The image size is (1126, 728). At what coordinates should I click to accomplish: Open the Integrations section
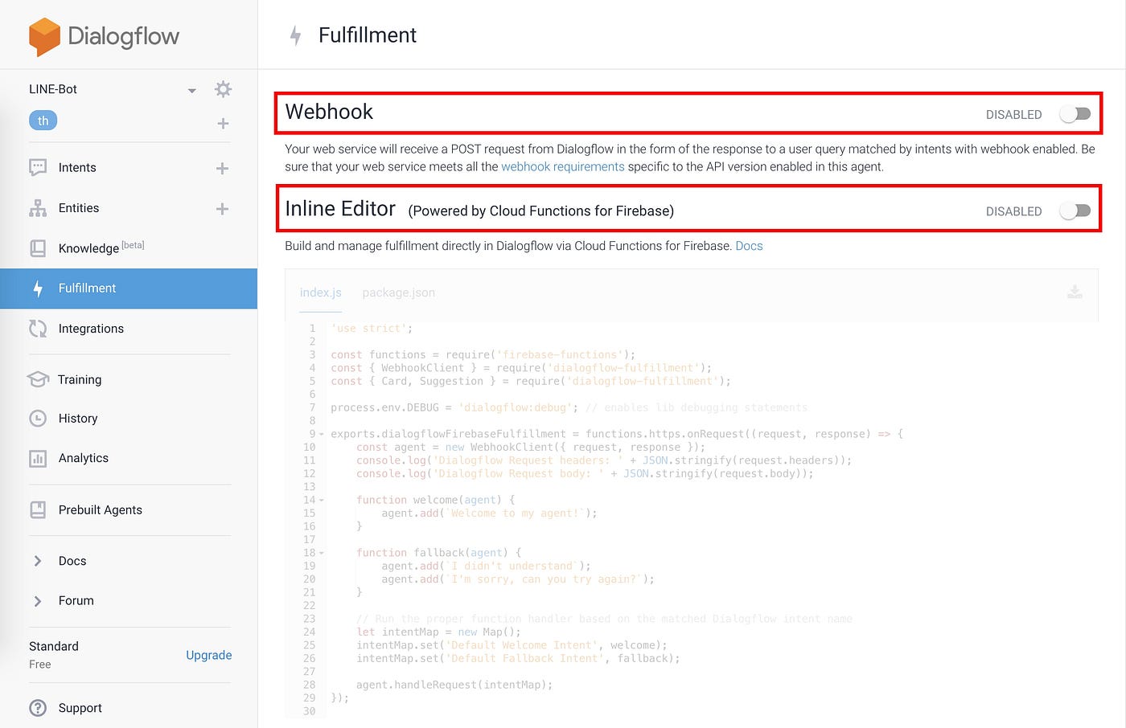[90, 328]
